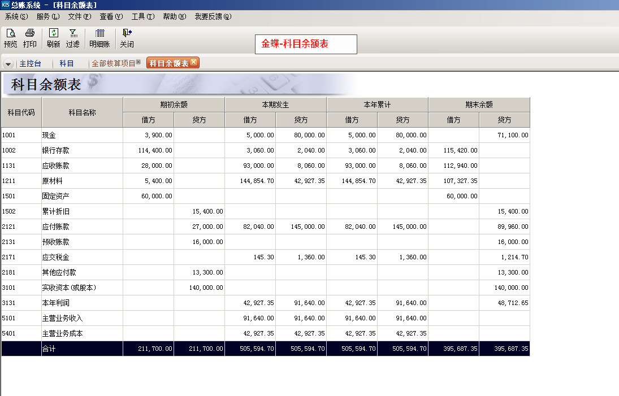Switch to the 主控台 tab

[31, 63]
